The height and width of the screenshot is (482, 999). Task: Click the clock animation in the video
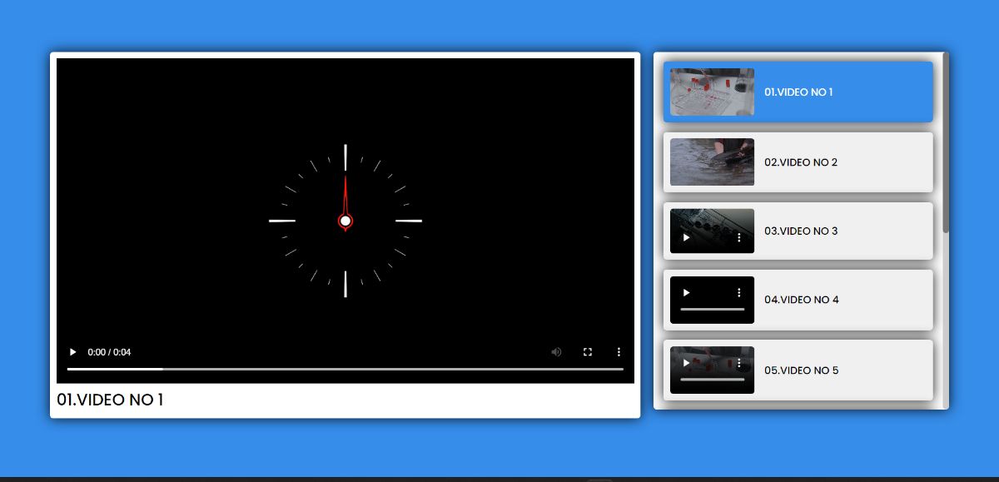coord(345,221)
